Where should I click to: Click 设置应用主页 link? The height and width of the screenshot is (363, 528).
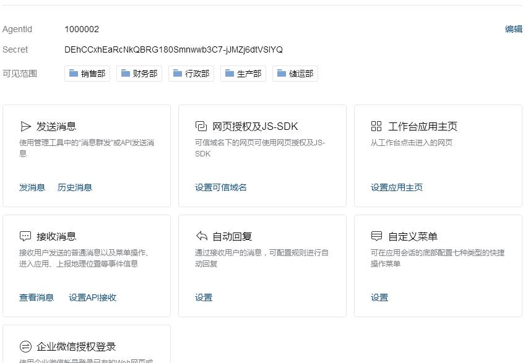coord(397,187)
